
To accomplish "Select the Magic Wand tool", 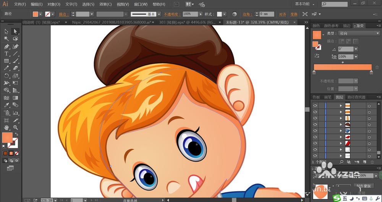I will coord(6,39).
